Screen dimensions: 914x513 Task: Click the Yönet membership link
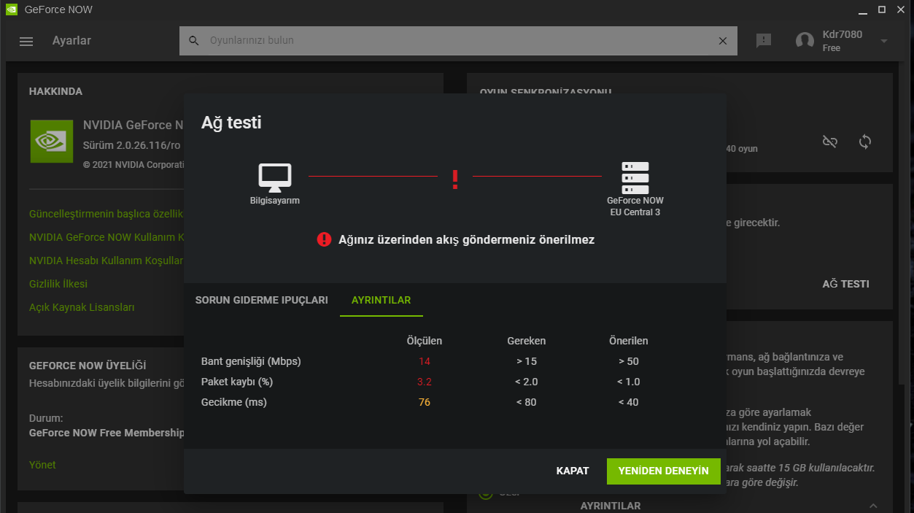click(42, 465)
